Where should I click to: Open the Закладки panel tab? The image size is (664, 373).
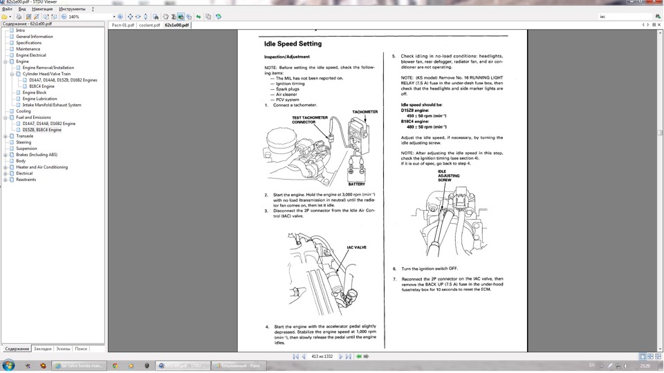42,349
